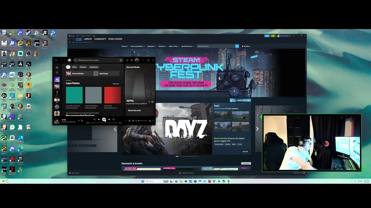Open Spotify profile avatar
371x208 pixels.
[x=137, y=60]
